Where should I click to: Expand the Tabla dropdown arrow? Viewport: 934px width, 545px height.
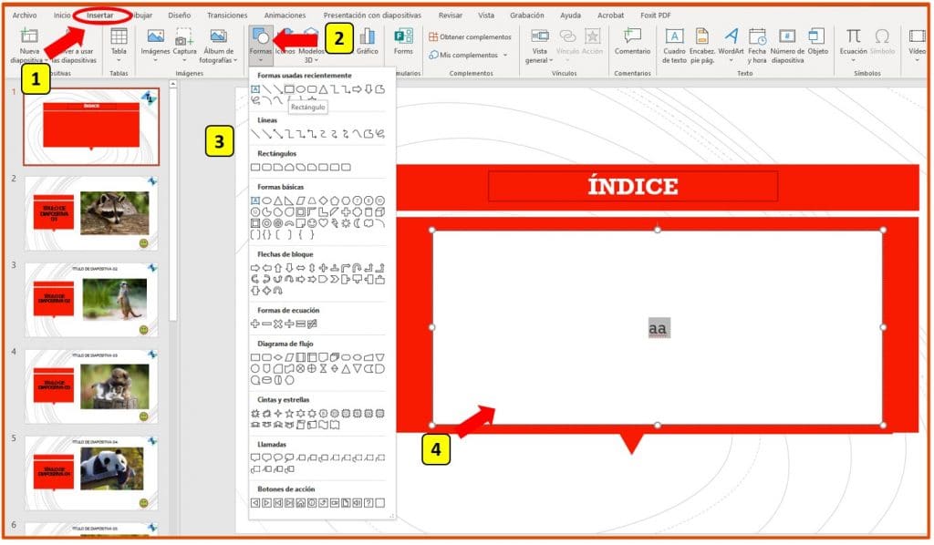(119, 60)
